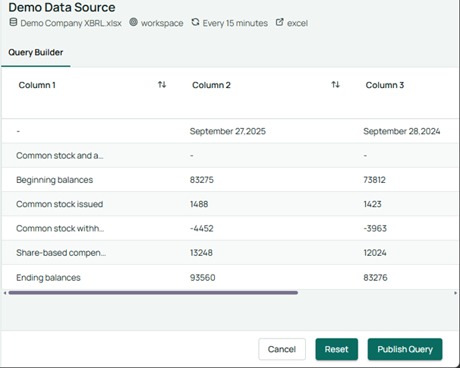Sort by Column 2 using its sort arrows
The width and height of the screenshot is (460, 368).
tap(336, 85)
